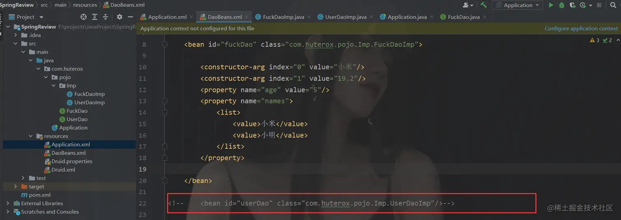
Task: Click the src breadcrumb in navigation bar
Action: coord(44,5)
